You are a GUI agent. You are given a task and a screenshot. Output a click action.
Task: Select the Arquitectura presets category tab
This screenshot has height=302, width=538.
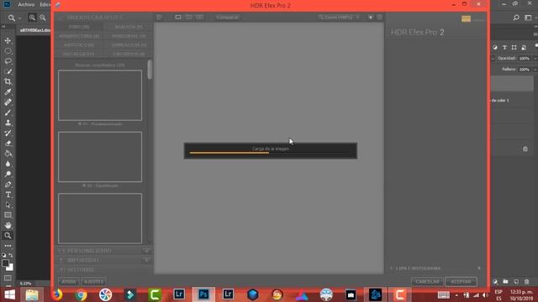[79, 36]
